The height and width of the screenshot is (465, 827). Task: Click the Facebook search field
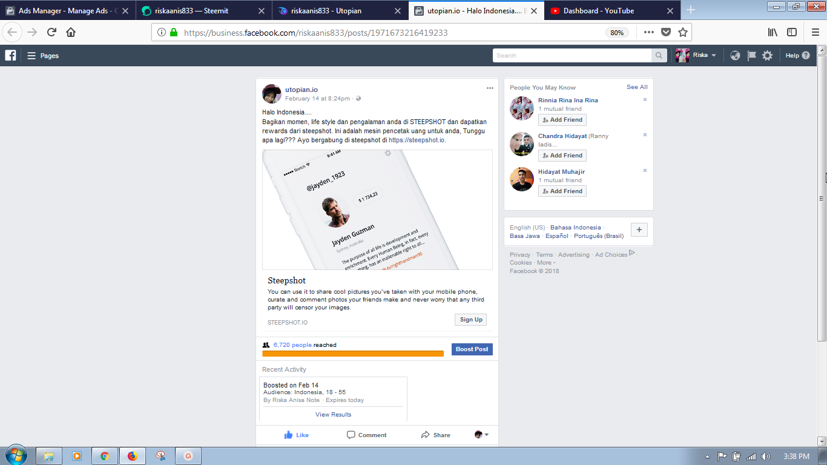coord(572,56)
